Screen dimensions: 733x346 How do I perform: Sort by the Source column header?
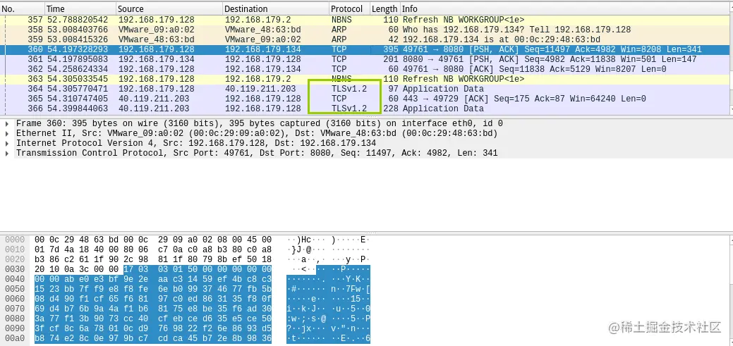(x=169, y=9)
